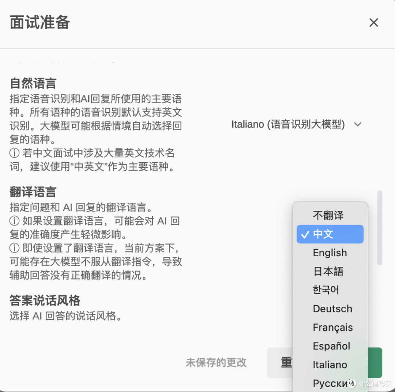Choose 한국어 from the language list
The height and width of the screenshot is (392, 395).
click(x=330, y=290)
